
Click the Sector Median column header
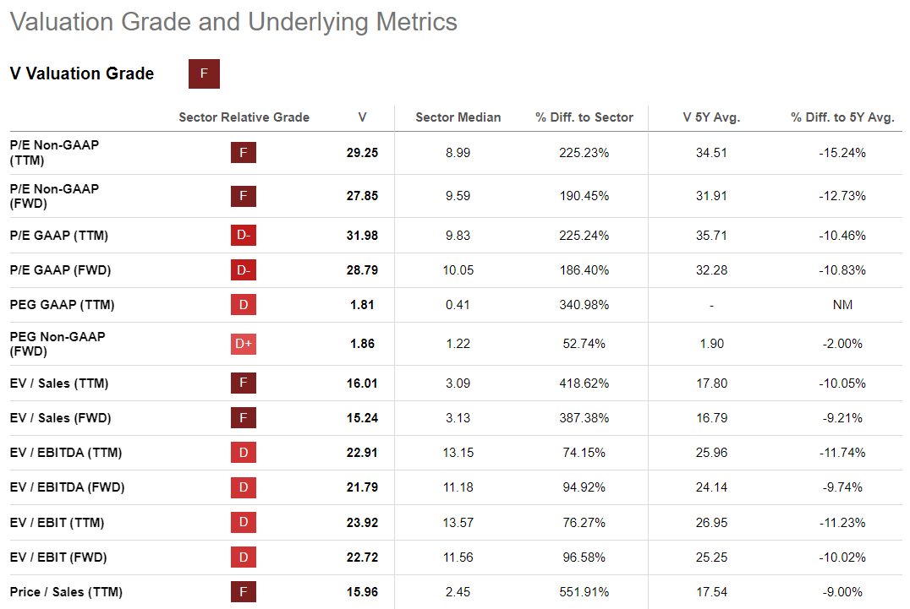click(x=458, y=117)
